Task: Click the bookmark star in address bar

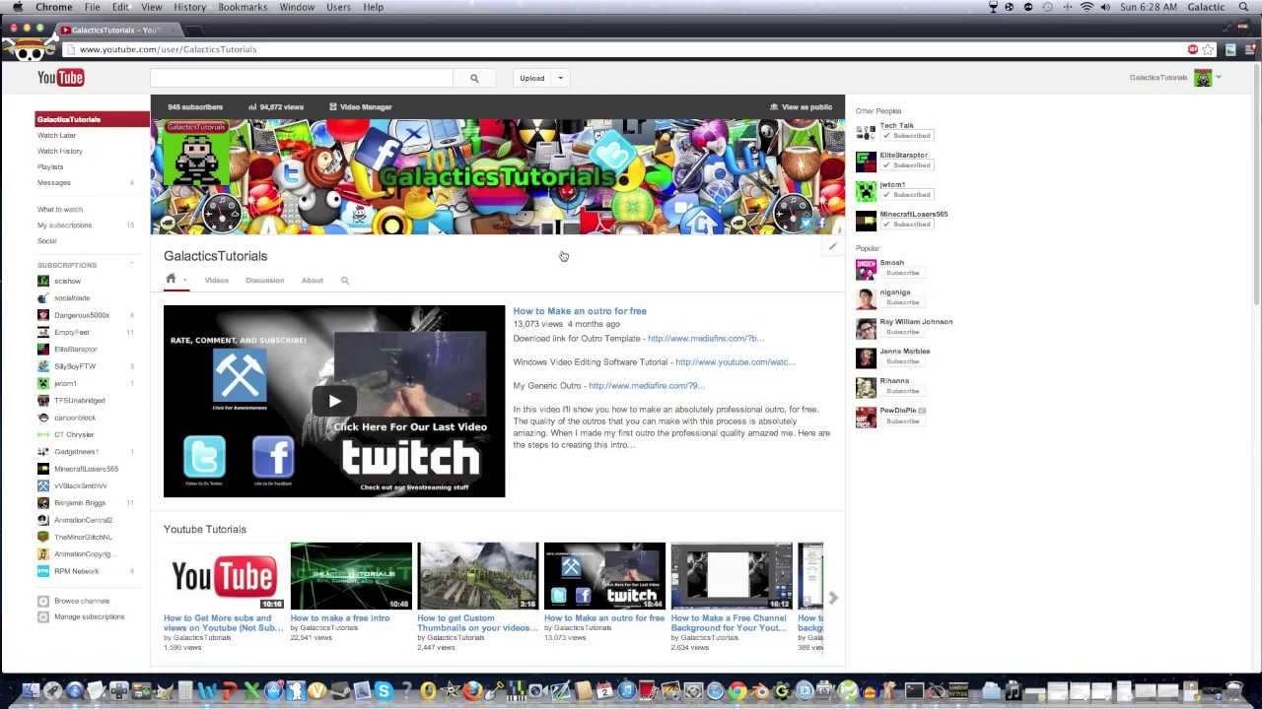Action: pyautogui.click(x=1208, y=49)
